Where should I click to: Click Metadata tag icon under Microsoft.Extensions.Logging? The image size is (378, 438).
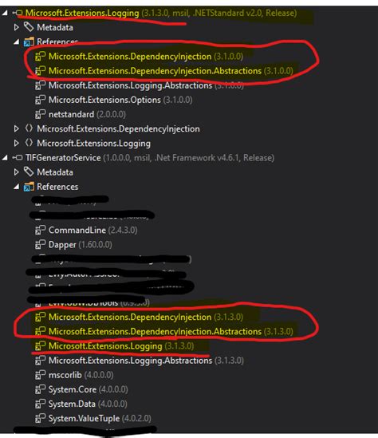point(29,27)
